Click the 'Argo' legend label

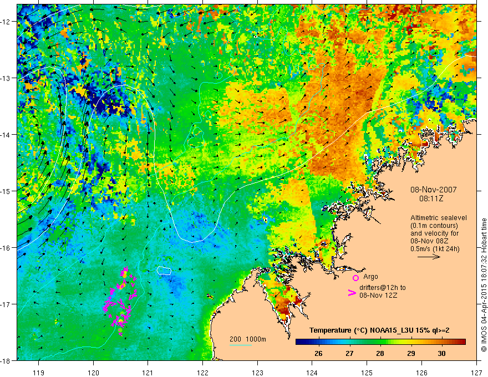tap(370, 277)
